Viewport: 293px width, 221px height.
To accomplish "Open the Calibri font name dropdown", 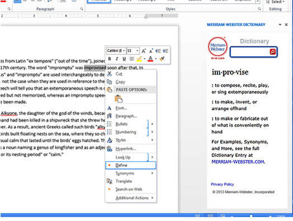I will tap(124, 51).
